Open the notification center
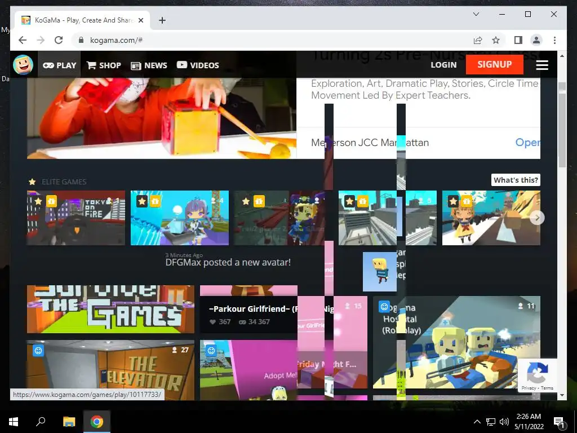Viewport: 577px width, 433px height. (559, 422)
